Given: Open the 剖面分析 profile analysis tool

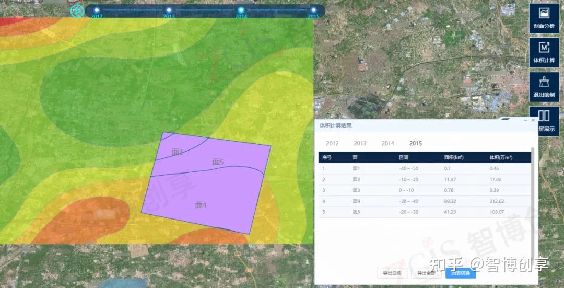Looking at the screenshot, I should pyautogui.click(x=544, y=18).
